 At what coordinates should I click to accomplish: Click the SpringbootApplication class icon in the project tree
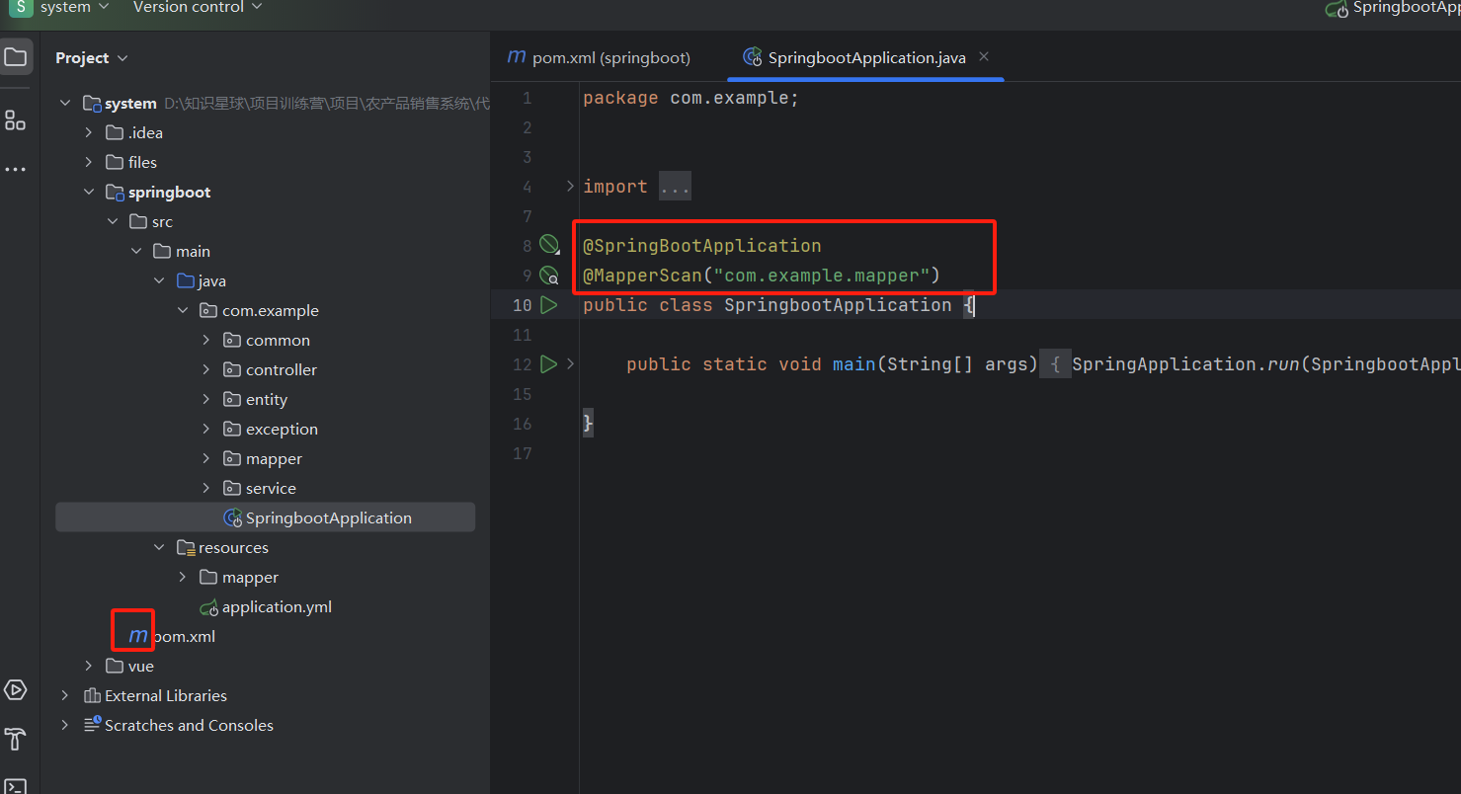click(x=233, y=517)
